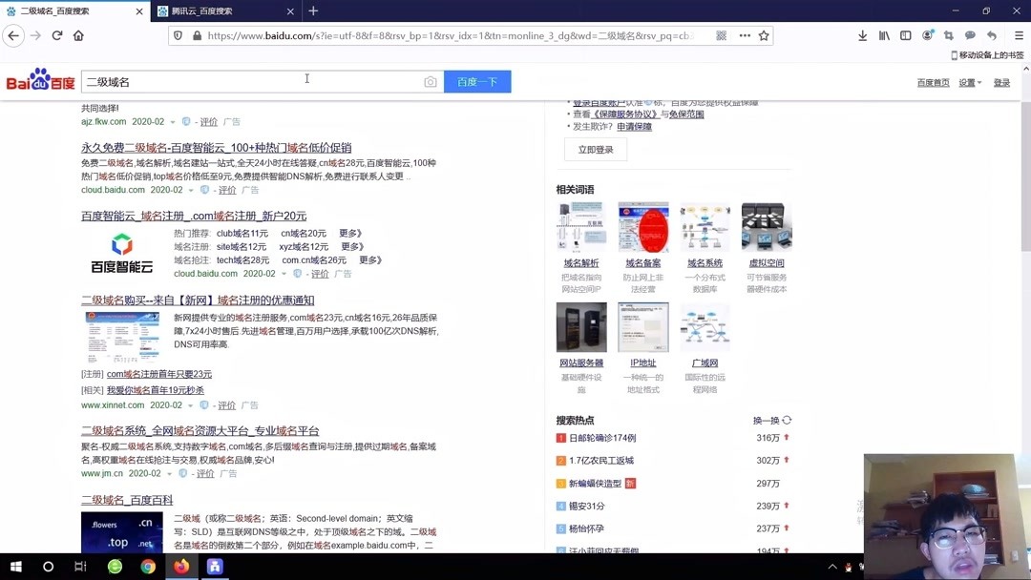Viewport: 1031px width, 580px height.
Task: Open the 设置 dropdown on Baidu
Action: pyautogui.click(x=967, y=82)
